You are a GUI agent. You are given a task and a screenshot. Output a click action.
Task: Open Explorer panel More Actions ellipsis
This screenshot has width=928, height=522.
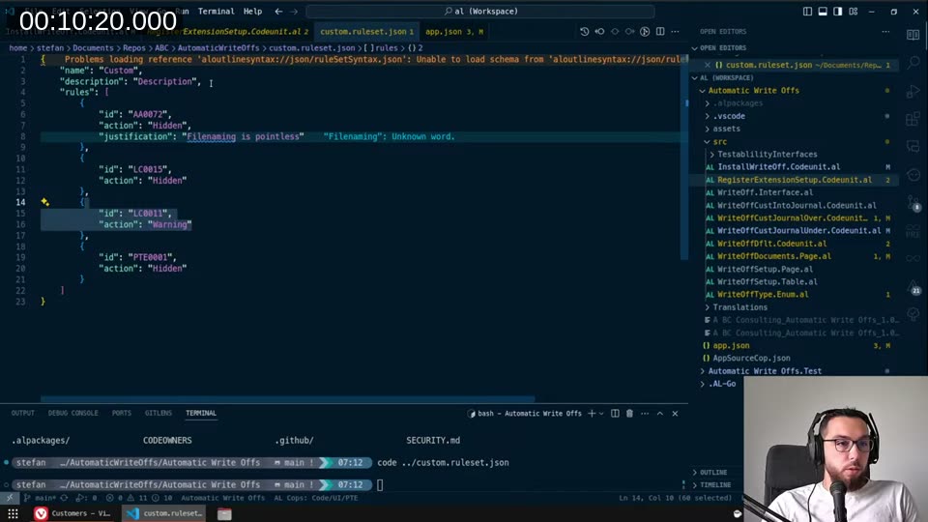(x=885, y=31)
